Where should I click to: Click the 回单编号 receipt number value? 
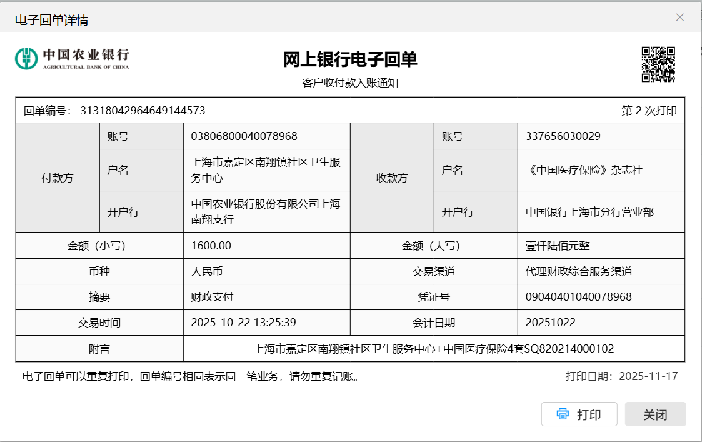coord(143,111)
